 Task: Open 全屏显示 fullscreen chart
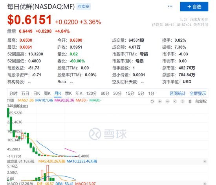point(198,93)
